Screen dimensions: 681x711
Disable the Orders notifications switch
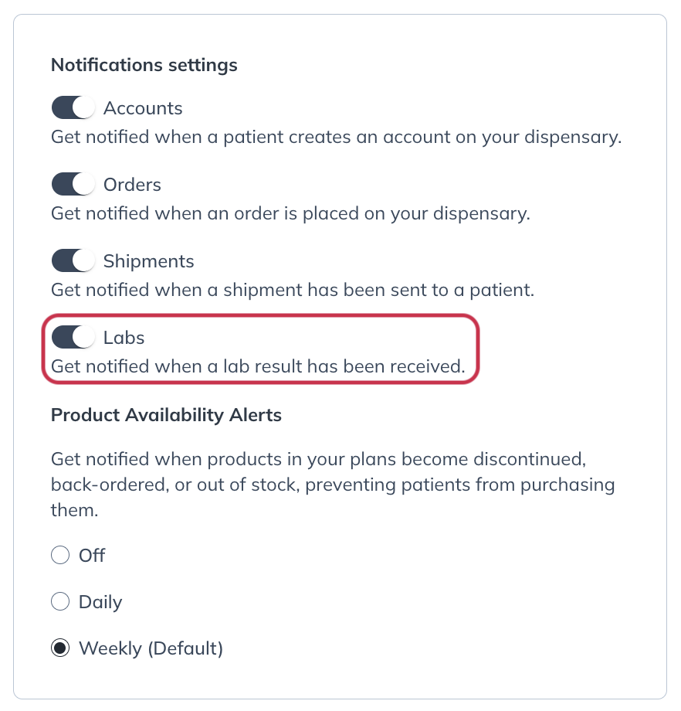[73, 185]
